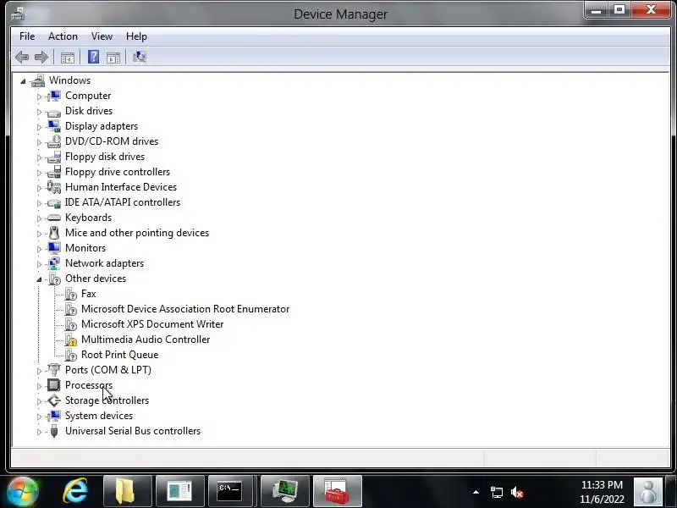Click the Scan for hardware changes icon
Image resolution: width=677 pixels, height=508 pixels.
pyautogui.click(x=139, y=57)
